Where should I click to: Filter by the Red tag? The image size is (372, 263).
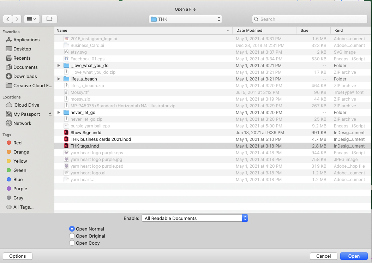click(x=14, y=143)
